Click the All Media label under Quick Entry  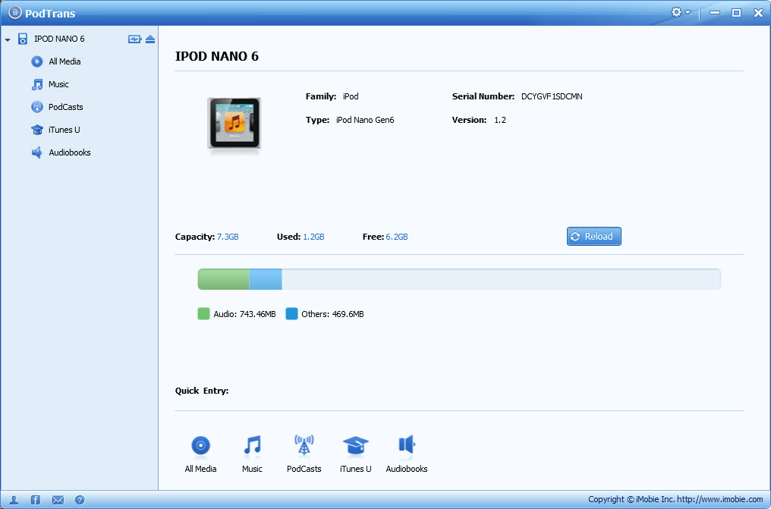point(200,469)
